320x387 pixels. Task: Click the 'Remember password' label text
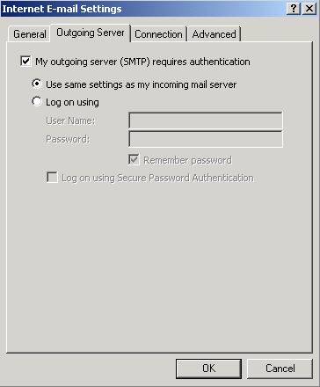[x=187, y=160]
